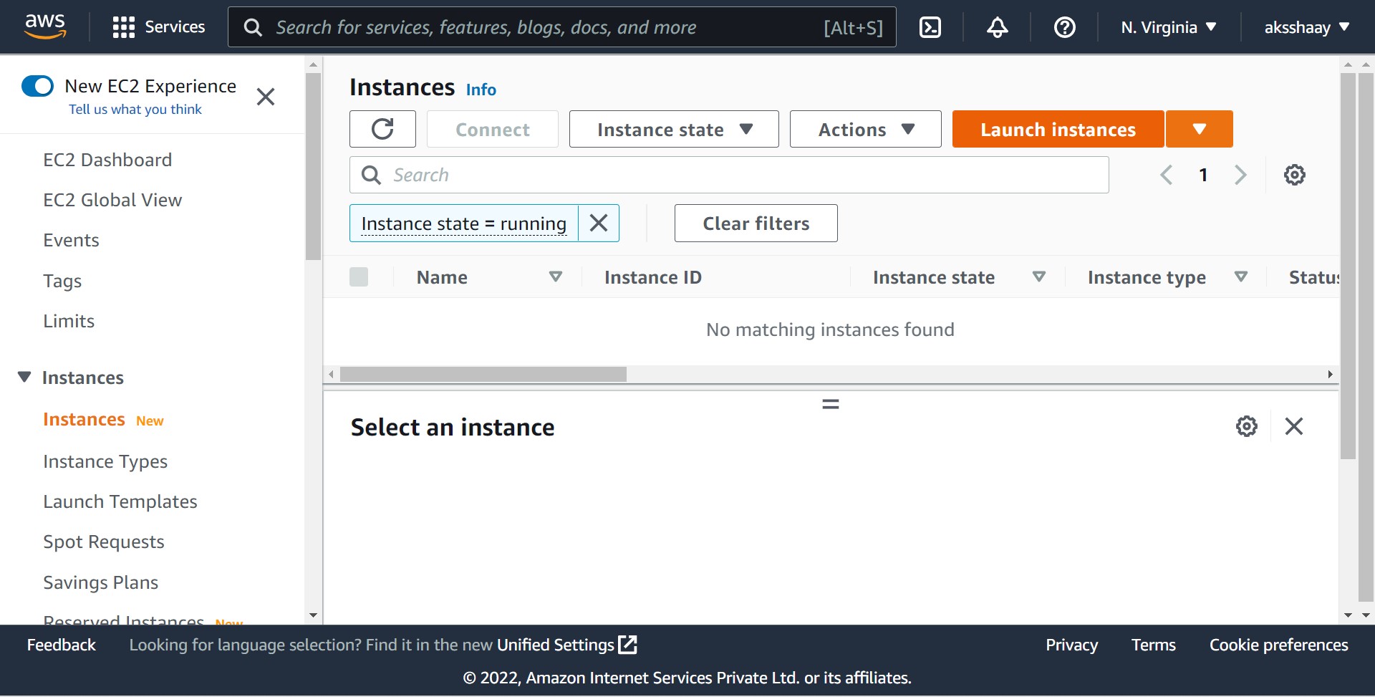Click the Instance ID column header
Viewport: 1375px width, 697px height.
click(653, 277)
